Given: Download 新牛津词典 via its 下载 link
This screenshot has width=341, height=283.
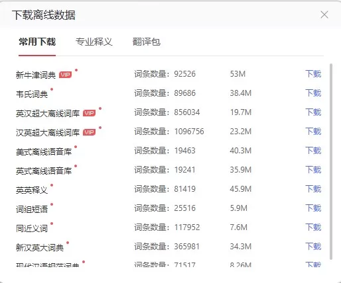Looking at the screenshot, I should [x=313, y=74].
